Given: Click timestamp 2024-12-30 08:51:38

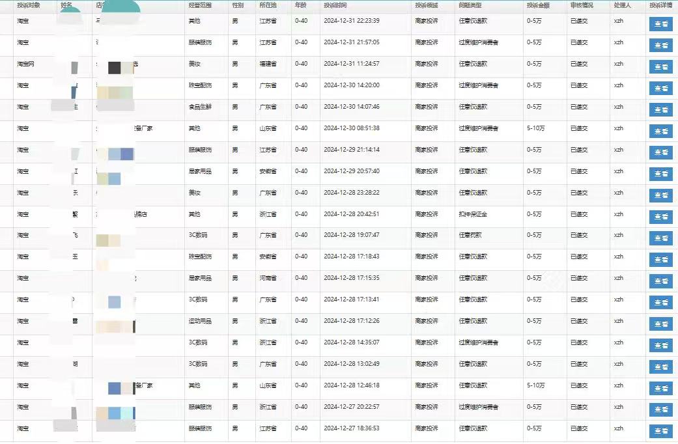Looking at the screenshot, I should 352,128.
